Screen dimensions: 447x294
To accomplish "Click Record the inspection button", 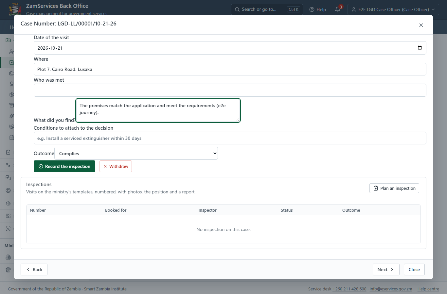I will pyautogui.click(x=64, y=166).
